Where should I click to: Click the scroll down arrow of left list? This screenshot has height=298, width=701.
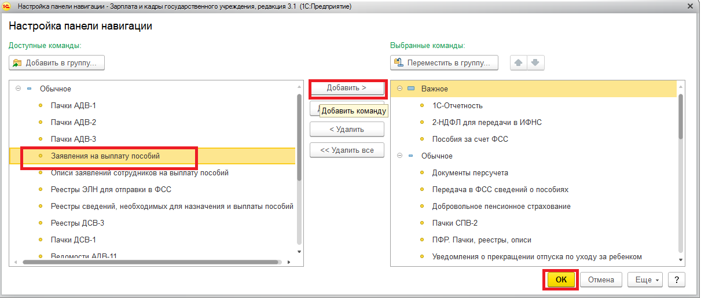click(299, 252)
